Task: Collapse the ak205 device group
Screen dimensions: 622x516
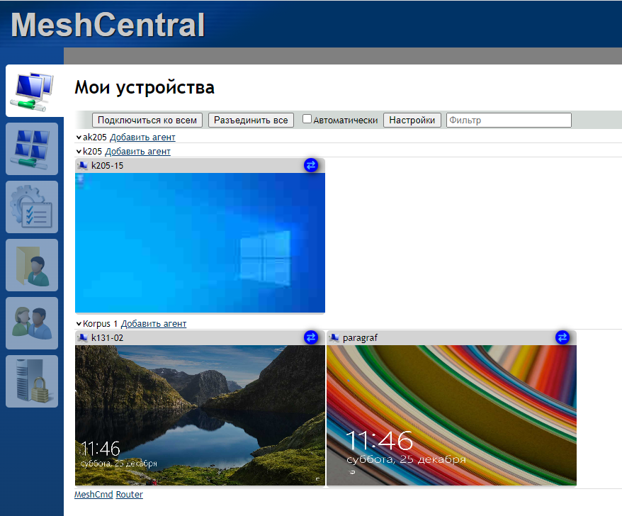Action: click(x=79, y=138)
